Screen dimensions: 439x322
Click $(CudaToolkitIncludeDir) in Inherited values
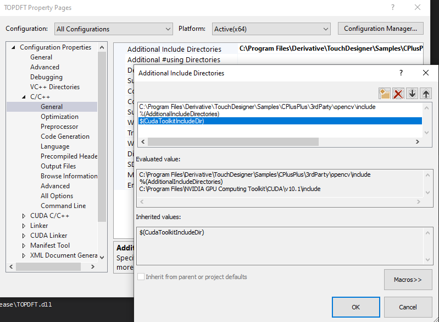click(x=171, y=232)
